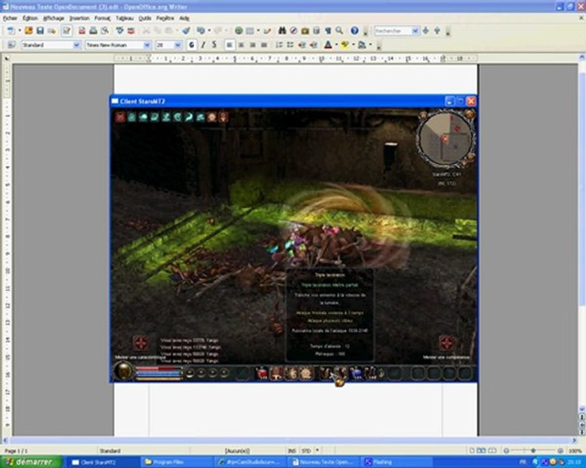The image size is (586, 468).
Task: Open the Outils menu
Action: click(145, 18)
